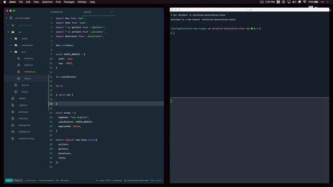
Task: Close the store.js tab
Action: coord(111,12)
